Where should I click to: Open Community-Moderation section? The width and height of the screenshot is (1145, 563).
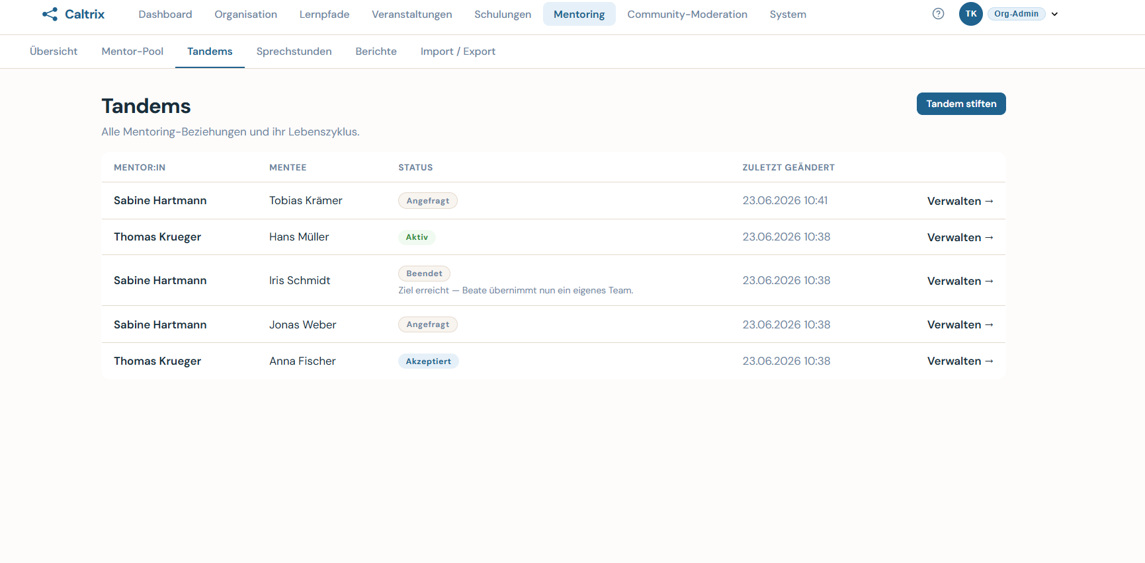[687, 14]
